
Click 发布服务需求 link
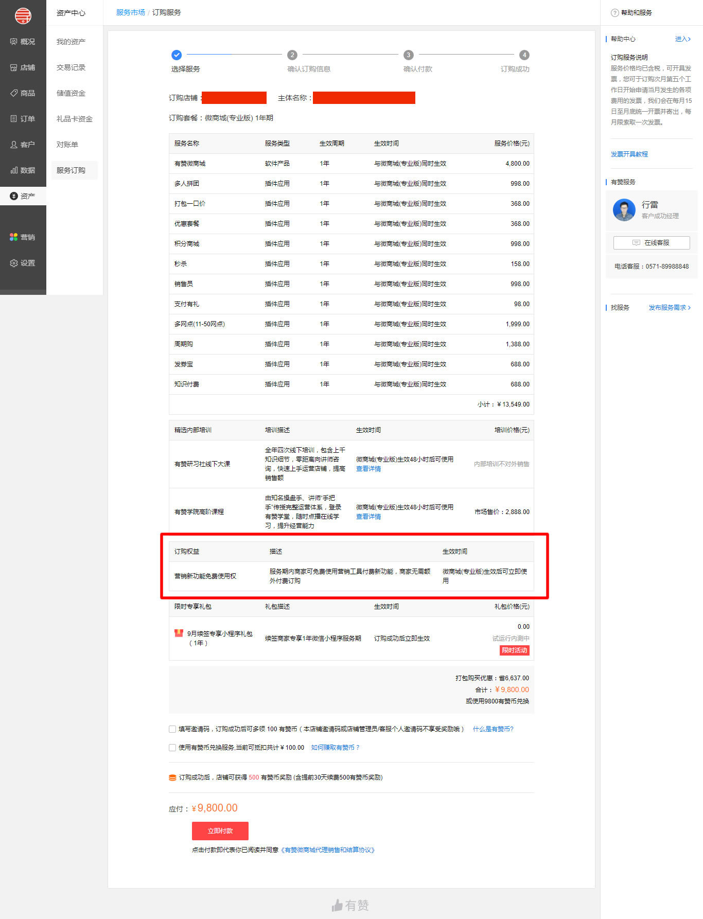pyautogui.click(x=670, y=308)
